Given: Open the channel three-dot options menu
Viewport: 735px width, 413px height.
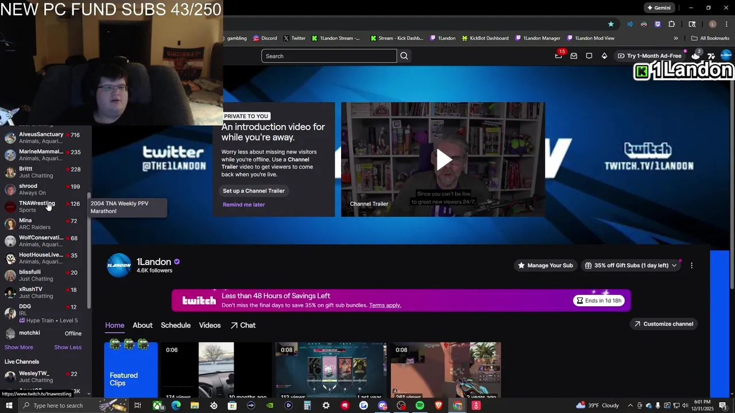Looking at the screenshot, I should [691, 266].
